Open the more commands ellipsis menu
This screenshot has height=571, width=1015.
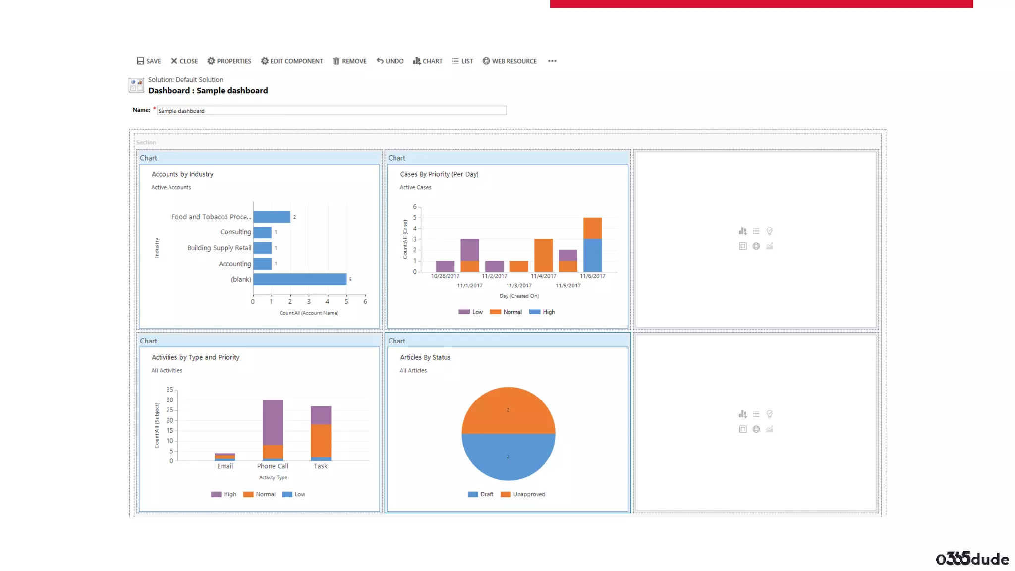(x=552, y=61)
